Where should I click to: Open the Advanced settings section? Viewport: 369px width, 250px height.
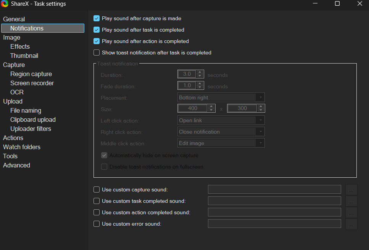point(16,165)
